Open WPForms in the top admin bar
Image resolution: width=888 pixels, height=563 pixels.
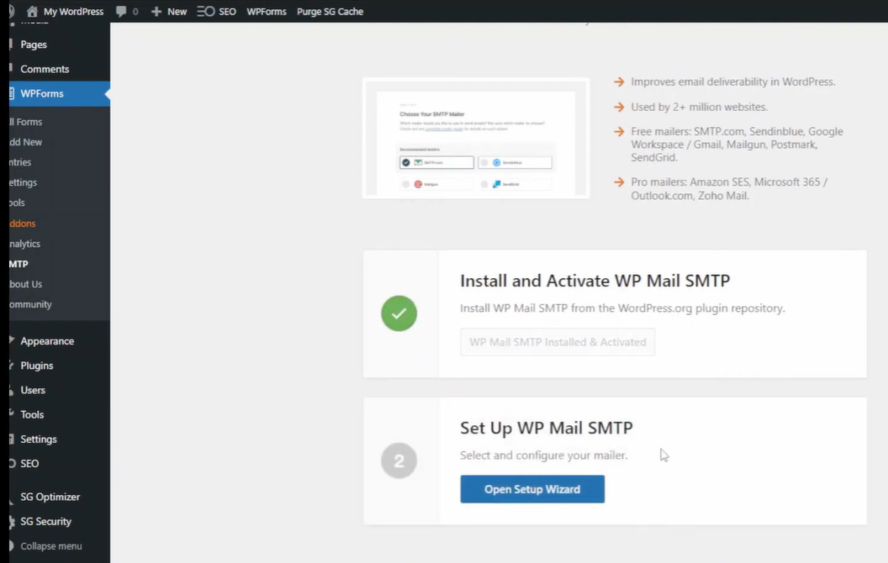click(x=267, y=11)
